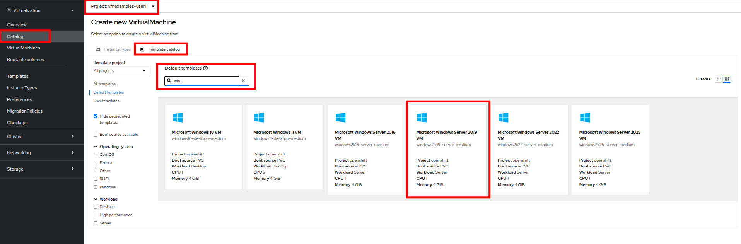Click the Default templates help icon
The image size is (741, 244).
coord(205,68)
